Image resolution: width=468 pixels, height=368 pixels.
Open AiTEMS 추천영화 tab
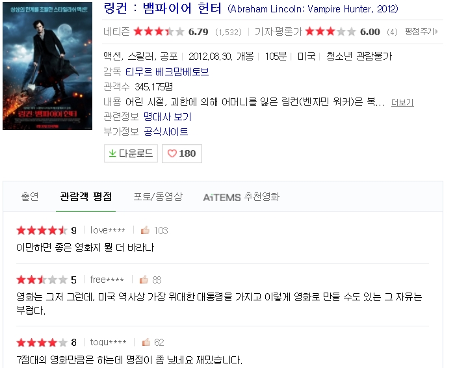point(241,197)
